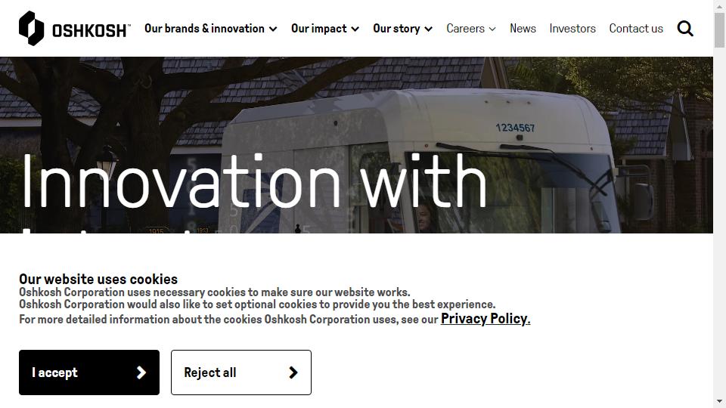The image size is (726, 408).
Task: Open the Privacy Policy link
Action: click(x=486, y=319)
